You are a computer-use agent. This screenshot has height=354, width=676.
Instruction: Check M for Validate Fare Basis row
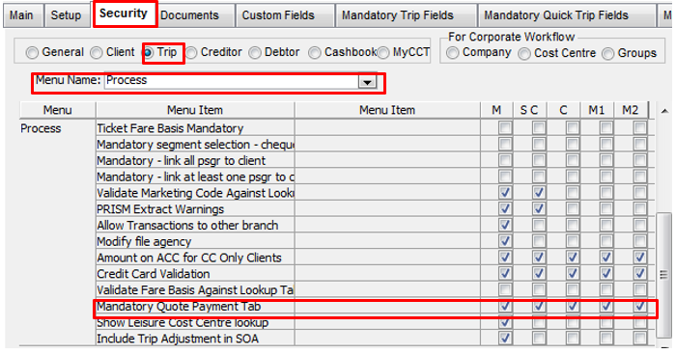[505, 289]
